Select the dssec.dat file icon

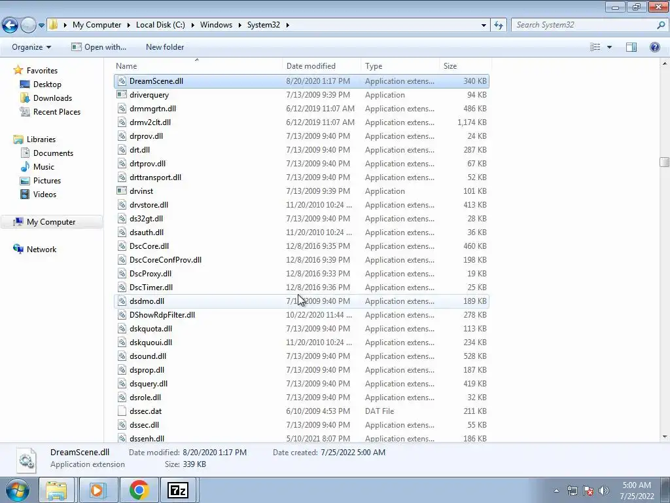point(122,411)
